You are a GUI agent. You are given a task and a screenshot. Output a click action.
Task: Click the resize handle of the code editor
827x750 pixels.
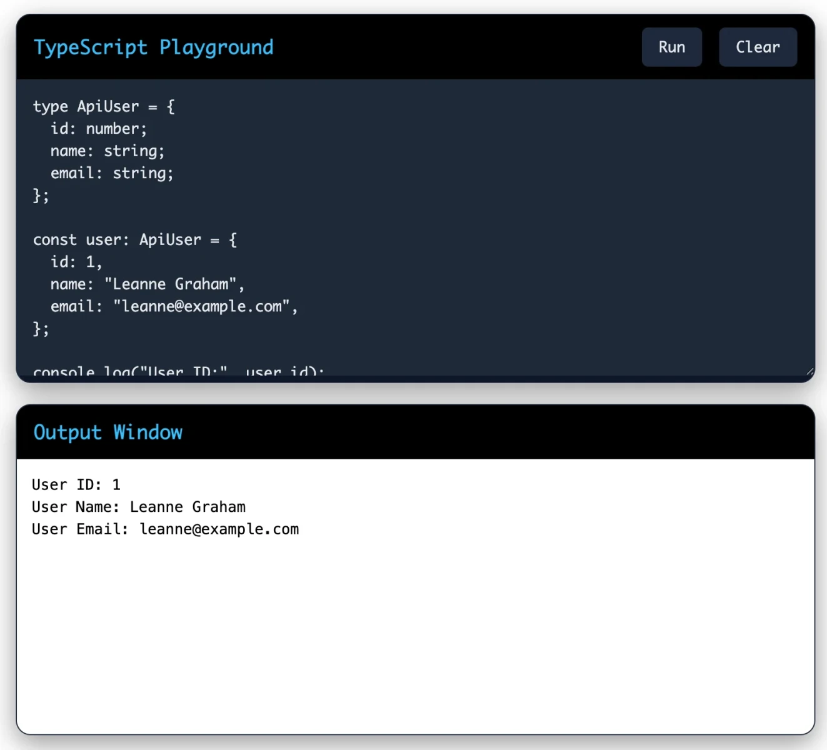point(809,371)
